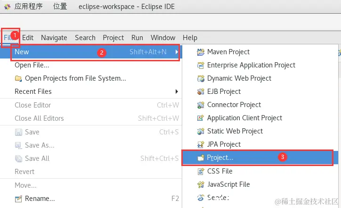
Task: Open the Navigate menu
Action: pos(54,38)
